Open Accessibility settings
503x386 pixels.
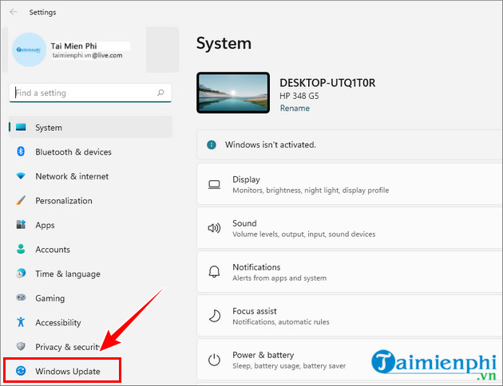click(x=90, y=322)
